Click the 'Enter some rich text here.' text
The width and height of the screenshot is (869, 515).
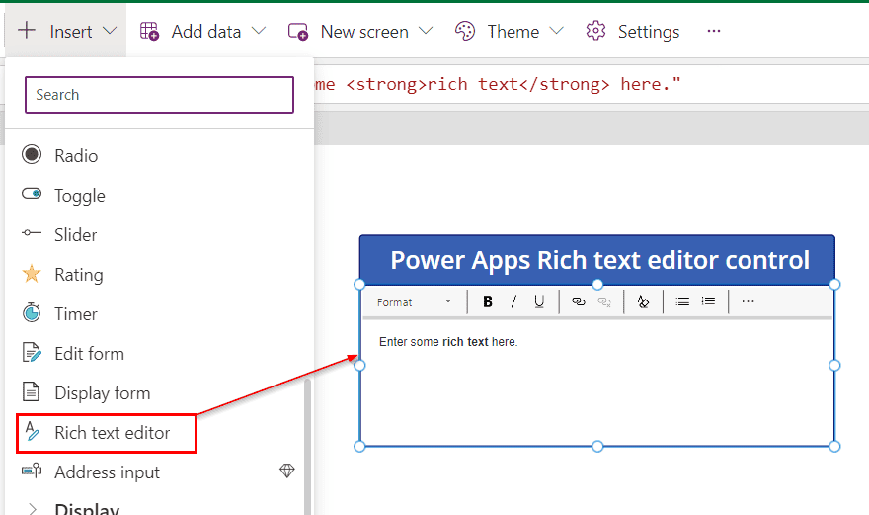point(448,342)
